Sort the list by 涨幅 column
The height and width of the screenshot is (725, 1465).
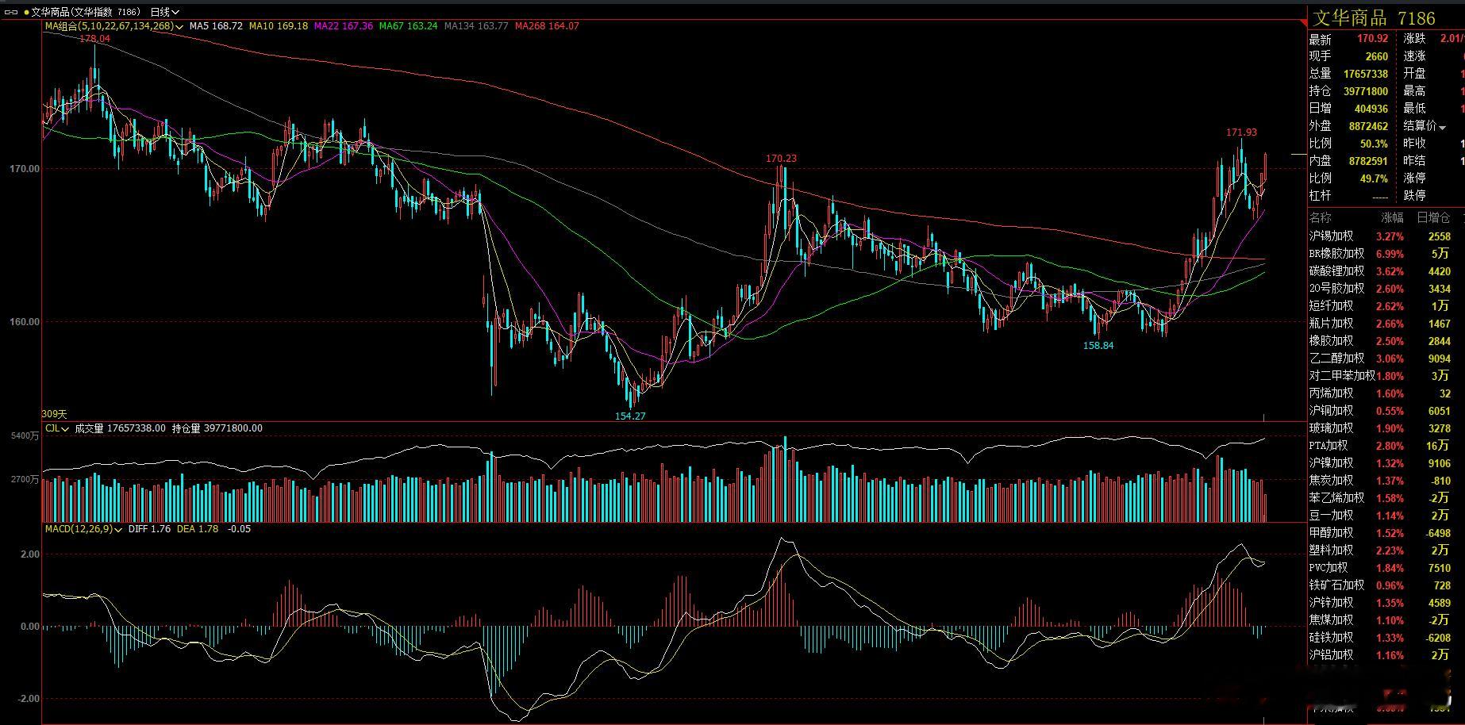click(1392, 217)
